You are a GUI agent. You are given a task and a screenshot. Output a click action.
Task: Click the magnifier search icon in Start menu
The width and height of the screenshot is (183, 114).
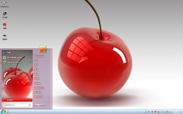click(x=29, y=105)
